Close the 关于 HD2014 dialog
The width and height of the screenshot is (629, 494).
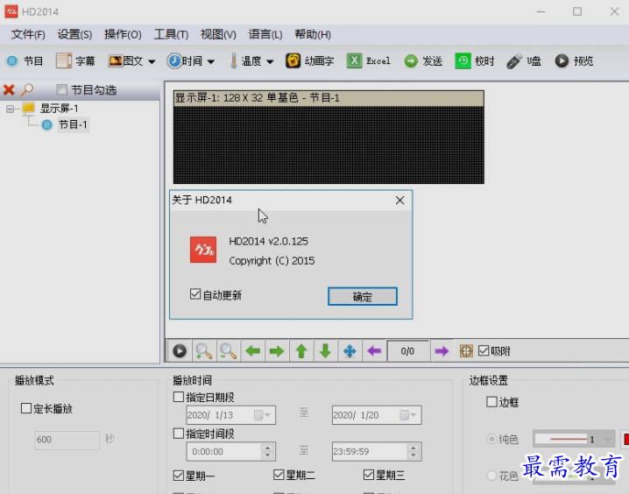coord(399,200)
